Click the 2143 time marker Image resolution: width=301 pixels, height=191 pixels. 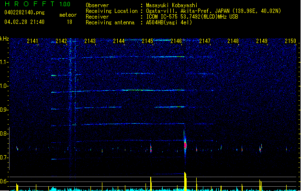point(90,41)
